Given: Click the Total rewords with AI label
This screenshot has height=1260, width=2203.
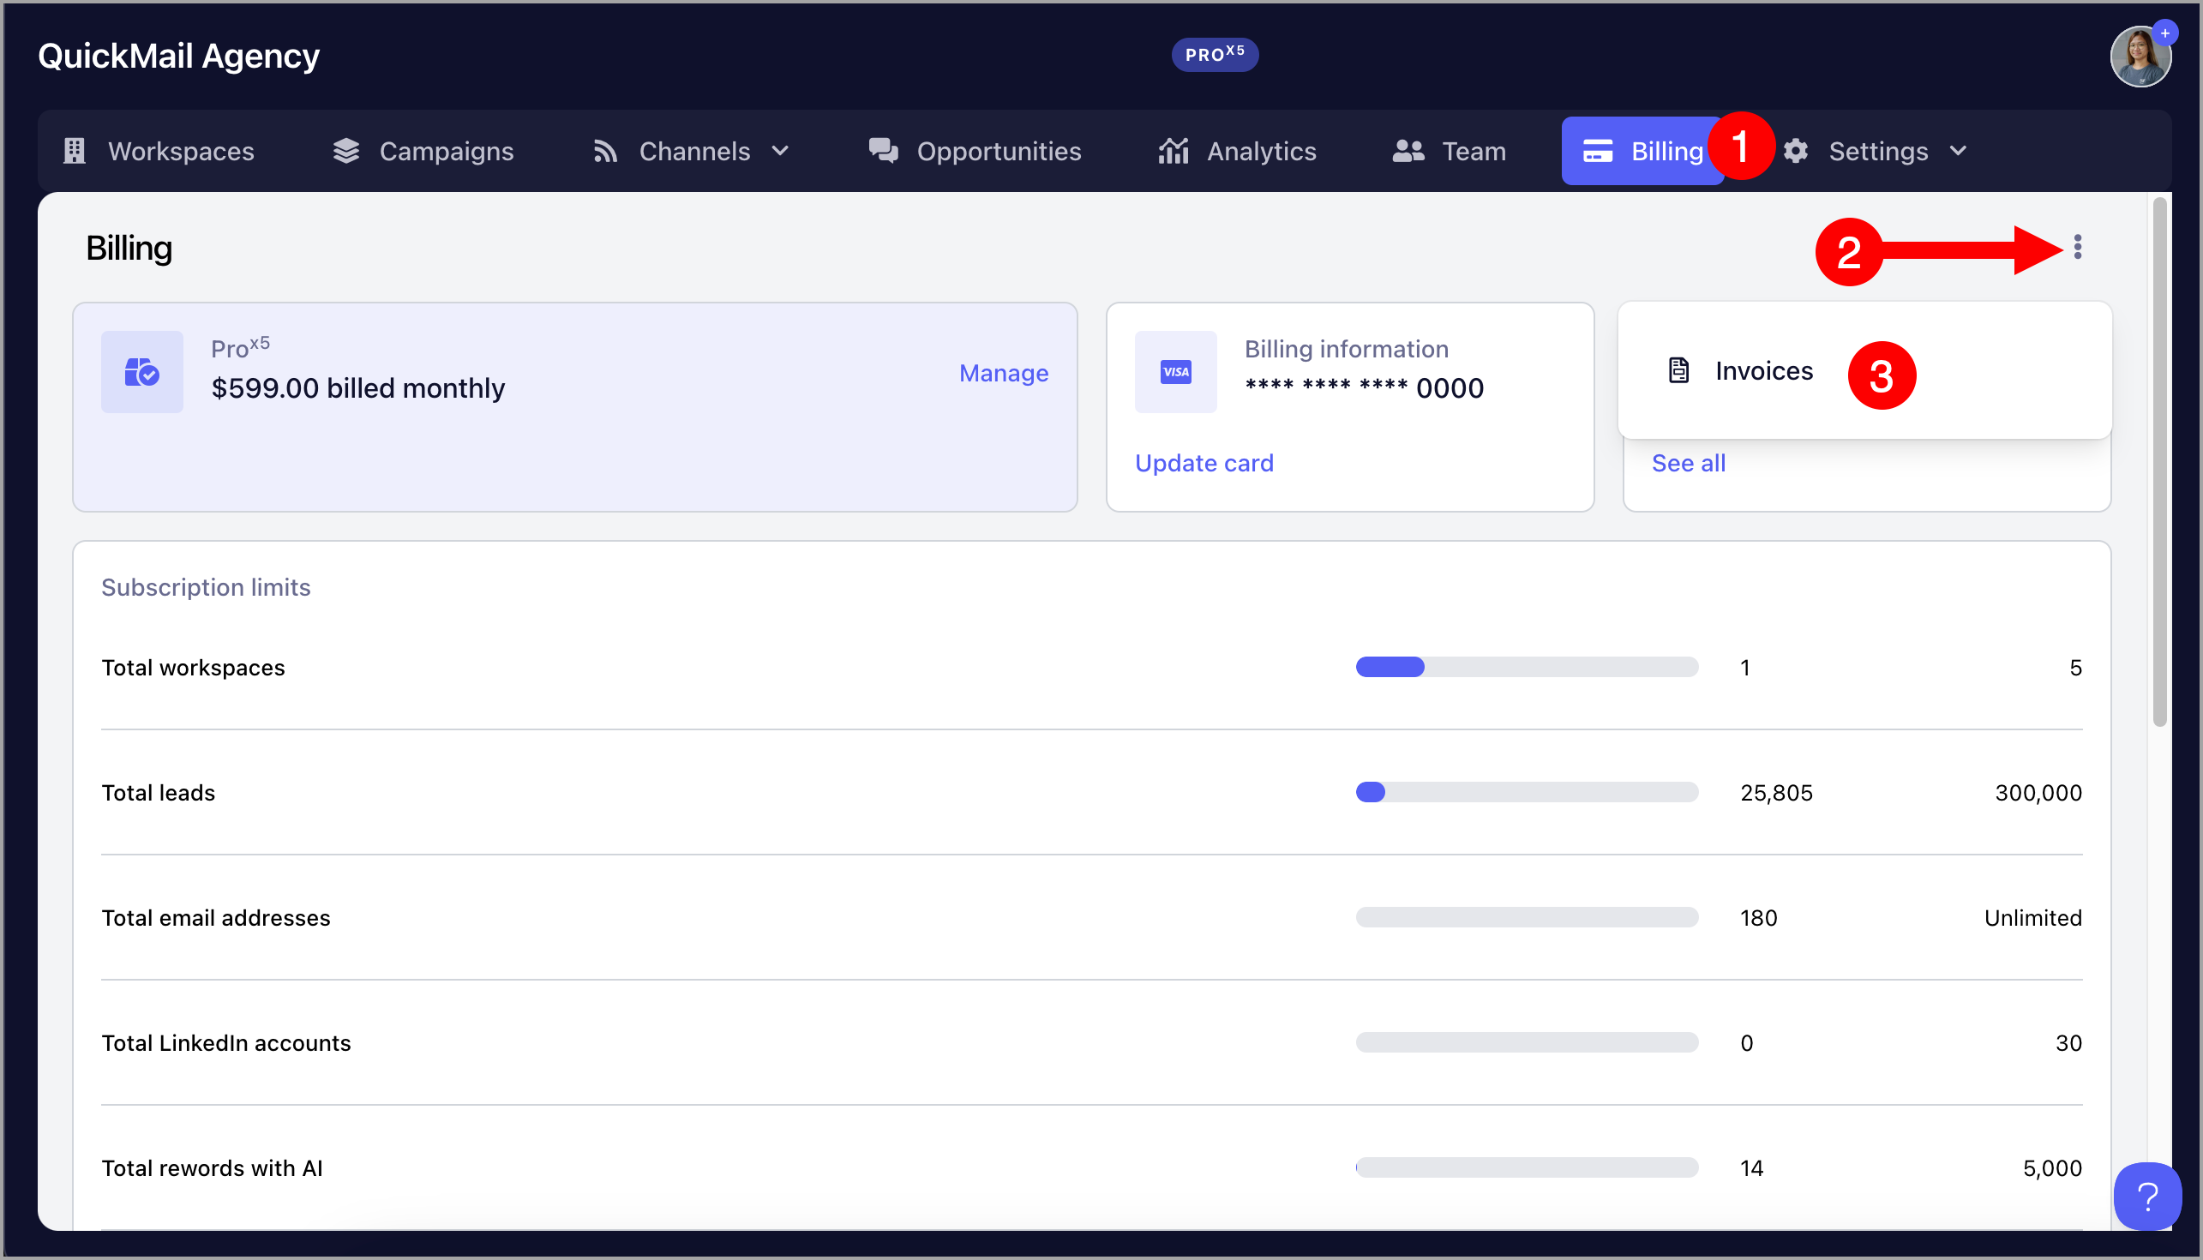Looking at the screenshot, I should [x=212, y=1169].
